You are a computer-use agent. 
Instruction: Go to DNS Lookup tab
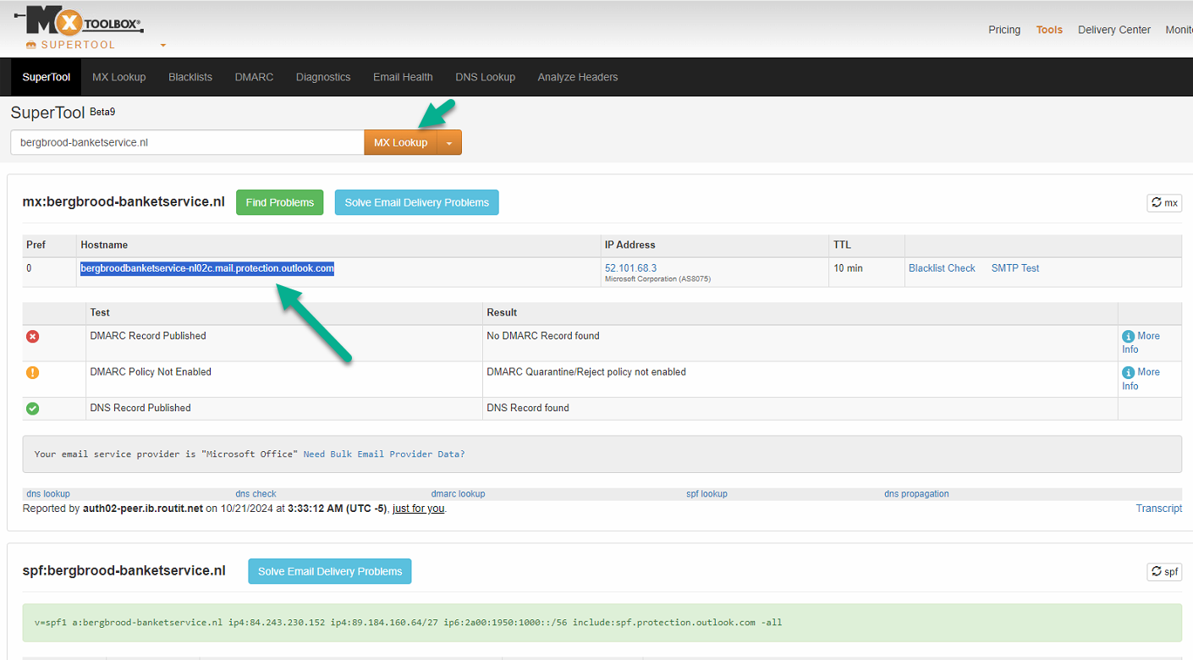point(485,77)
